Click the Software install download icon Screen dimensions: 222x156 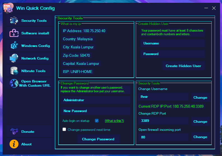(14, 33)
